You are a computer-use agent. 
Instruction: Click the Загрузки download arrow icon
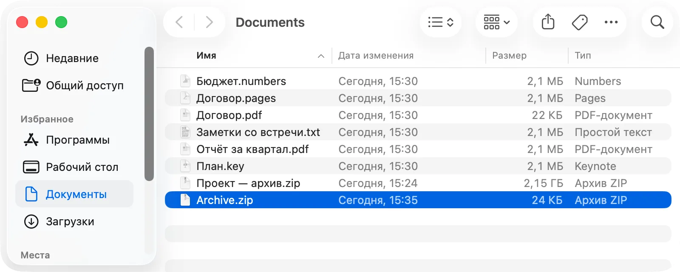click(31, 221)
